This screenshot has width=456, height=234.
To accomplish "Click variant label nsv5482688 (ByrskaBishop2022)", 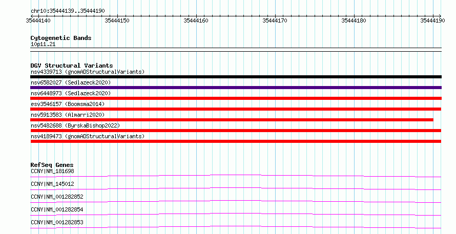I will click(x=75, y=125).
